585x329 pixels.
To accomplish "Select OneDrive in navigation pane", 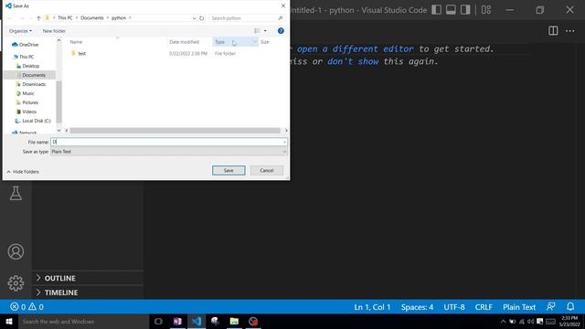I will coord(28,45).
